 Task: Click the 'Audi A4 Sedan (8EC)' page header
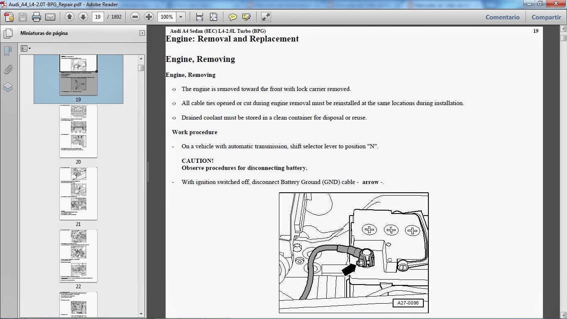(218, 31)
